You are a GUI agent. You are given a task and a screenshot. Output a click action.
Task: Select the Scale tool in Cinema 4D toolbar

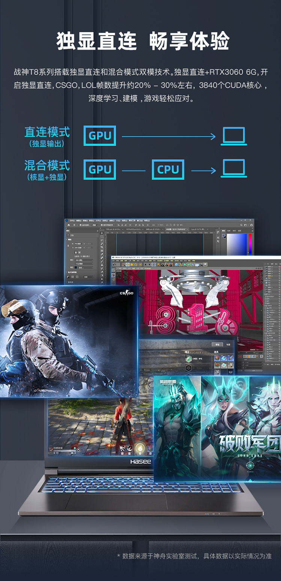pyautogui.click(x=132, y=264)
